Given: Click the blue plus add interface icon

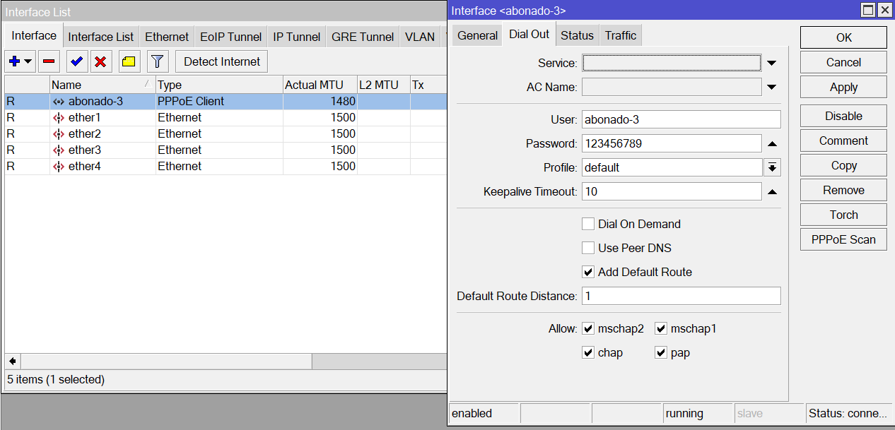Looking at the screenshot, I should tap(15, 61).
